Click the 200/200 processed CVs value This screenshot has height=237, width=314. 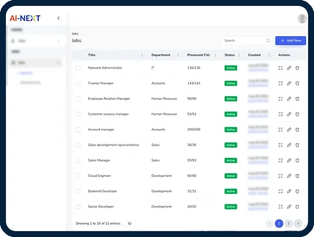194,129
